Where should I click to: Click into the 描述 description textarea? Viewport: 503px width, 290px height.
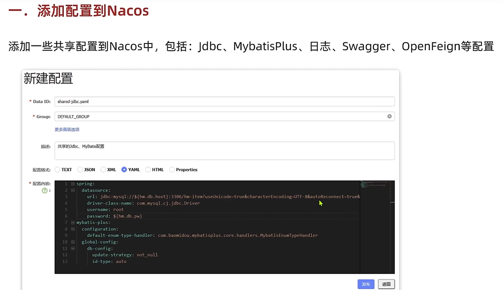click(x=225, y=151)
